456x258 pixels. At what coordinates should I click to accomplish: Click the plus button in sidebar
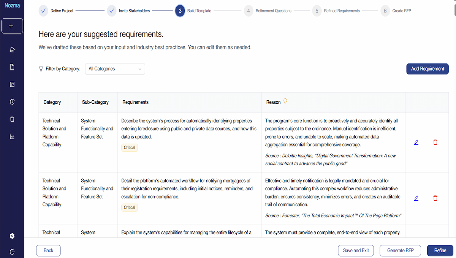[x=12, y=26]
